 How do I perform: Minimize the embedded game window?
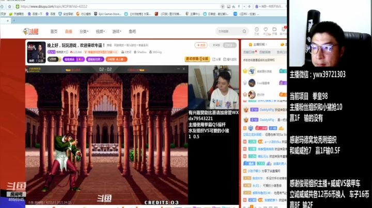pyautogui.click(x=178, y=69)
